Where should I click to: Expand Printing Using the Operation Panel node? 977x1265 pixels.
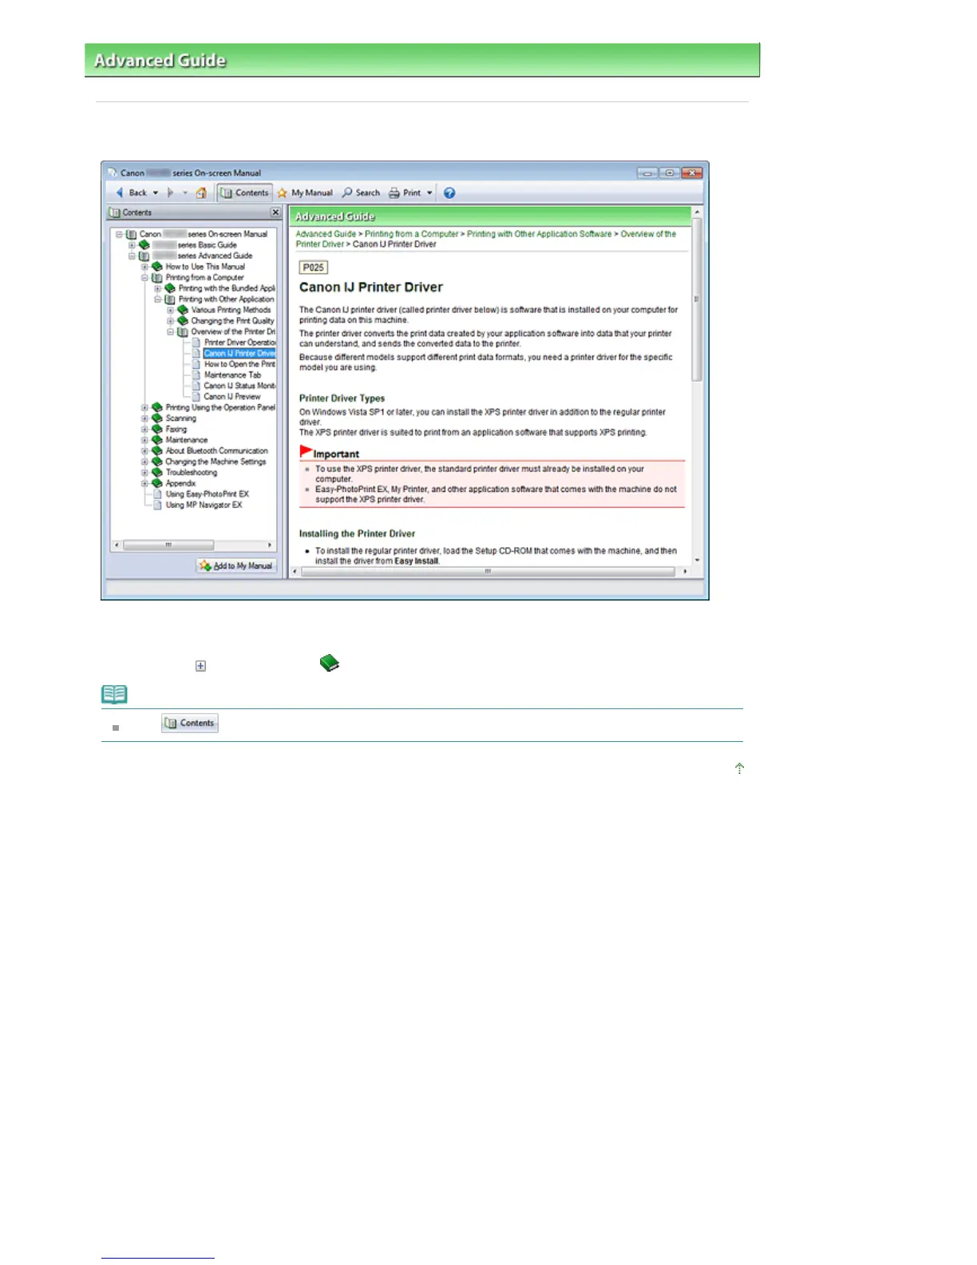(x=144, y=407)
